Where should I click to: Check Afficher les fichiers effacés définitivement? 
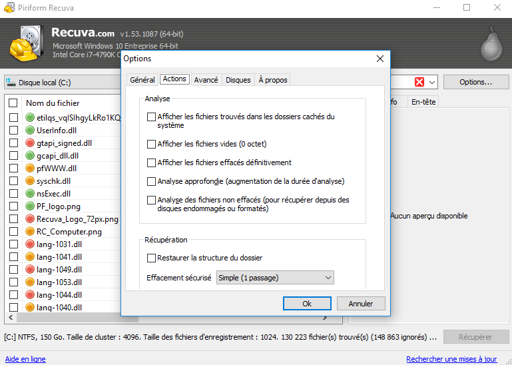[x=151, y=163]
